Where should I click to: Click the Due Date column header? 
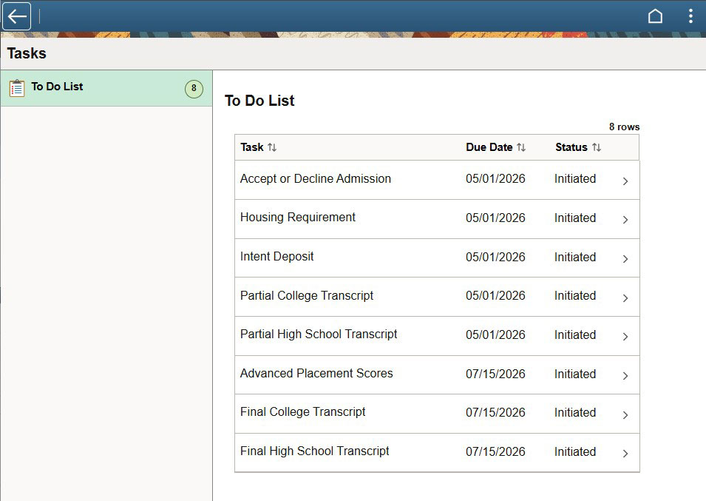(489, 147)
